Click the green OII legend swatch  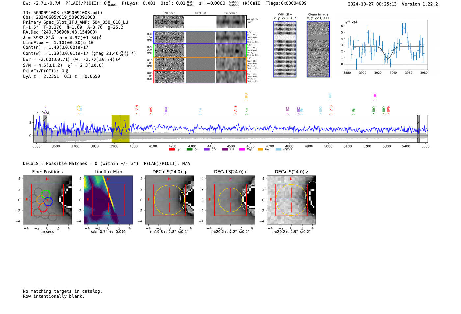[189, 149]
